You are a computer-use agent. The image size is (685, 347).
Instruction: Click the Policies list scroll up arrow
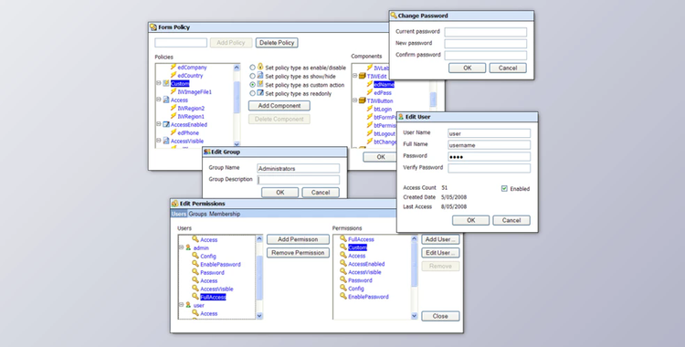point(237,68)
